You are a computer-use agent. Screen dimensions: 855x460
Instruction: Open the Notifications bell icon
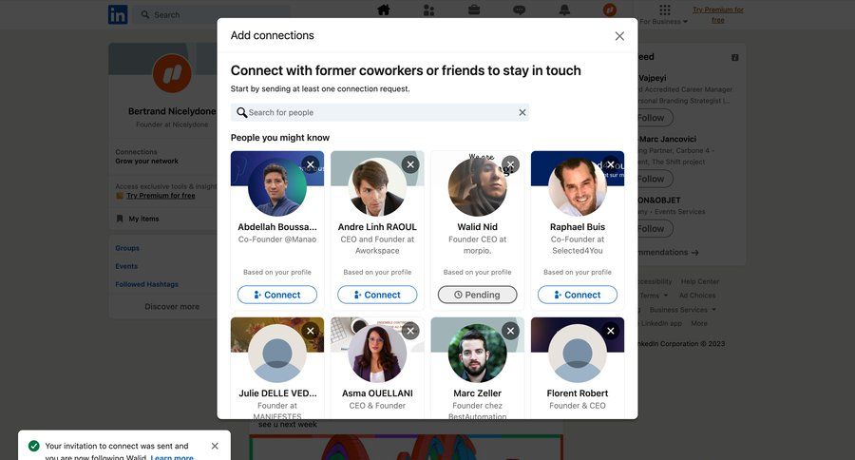click(564, 10)
